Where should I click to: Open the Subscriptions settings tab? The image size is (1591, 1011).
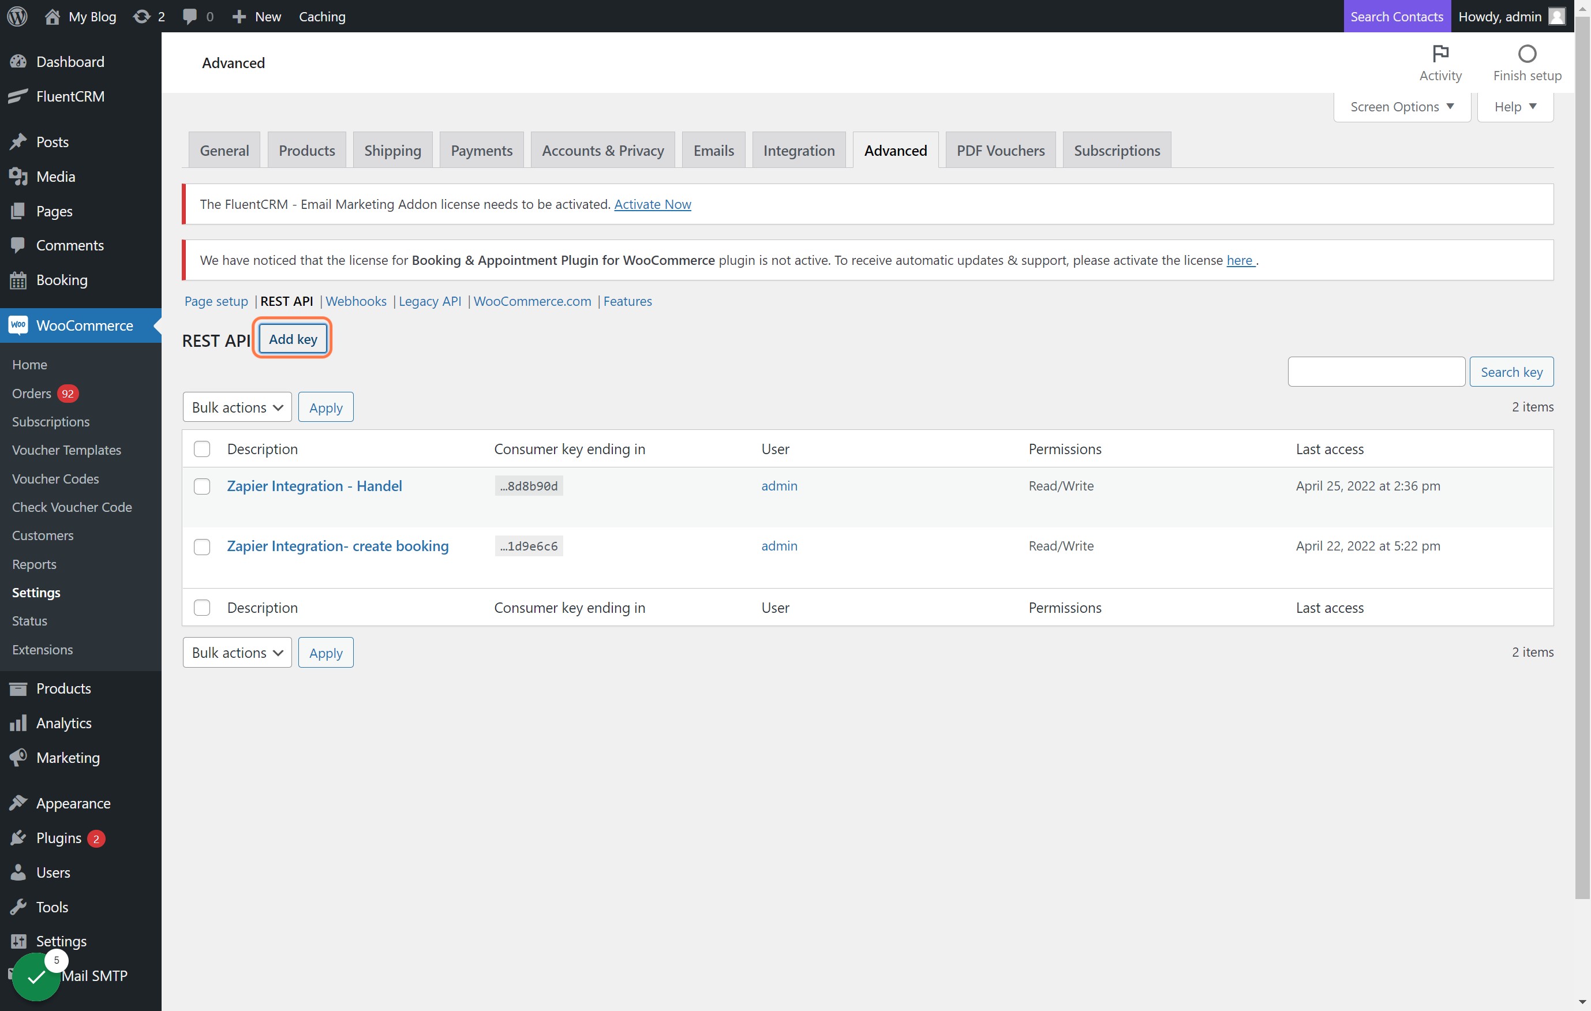coord(1117,150)
